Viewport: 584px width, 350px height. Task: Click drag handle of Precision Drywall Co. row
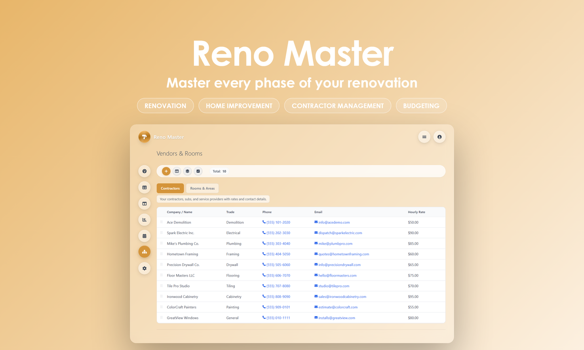click(161, 264)
